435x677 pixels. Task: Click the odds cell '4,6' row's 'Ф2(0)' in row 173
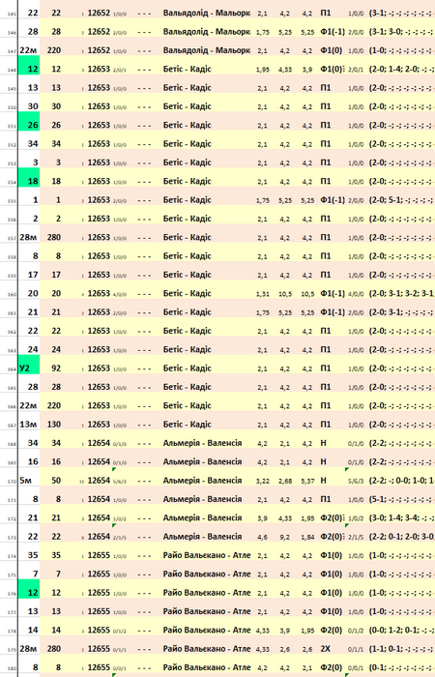333,537
